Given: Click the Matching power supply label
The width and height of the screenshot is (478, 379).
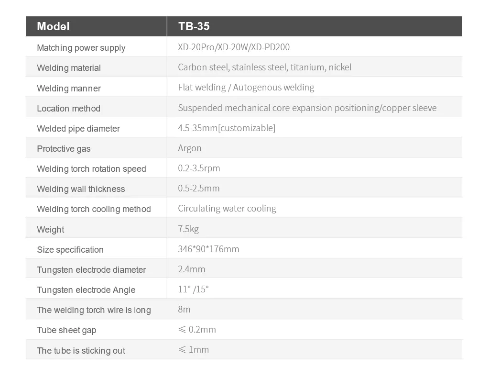Looking at the screenshot, I should [x=81, y=48].
